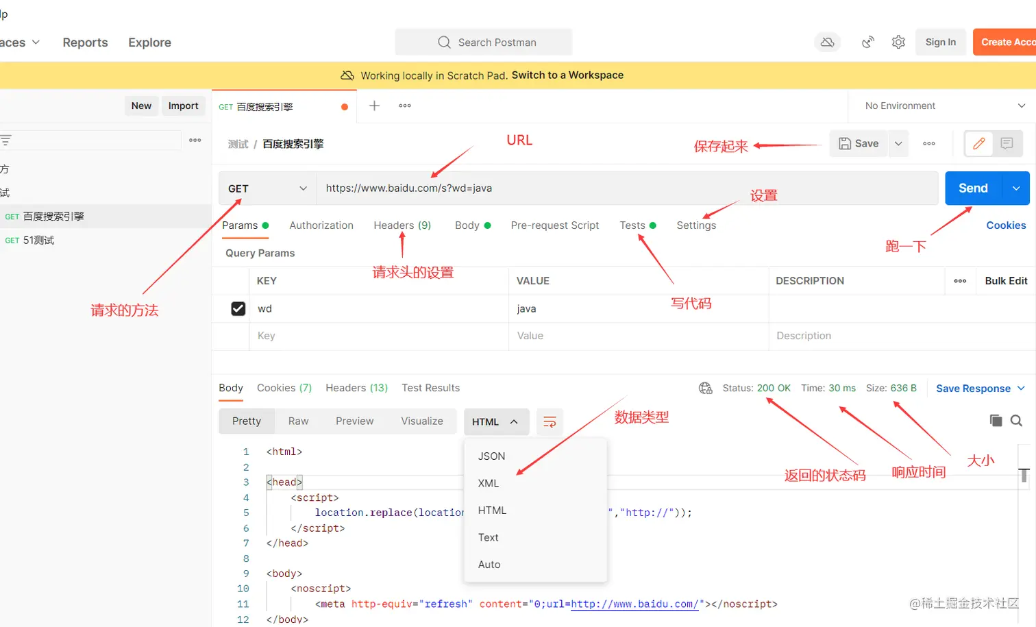Open the No Environment selector
The height and width of the screenshot is (627, 1036).
(944, 106)
